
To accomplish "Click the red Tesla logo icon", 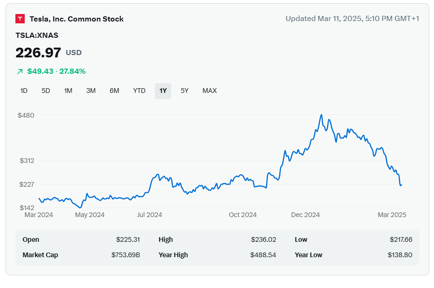I will point(20,19).
